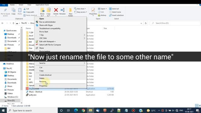This screenshot has width=201, height=113.
Task: Open the File tab
Action: tap(4, 5)
